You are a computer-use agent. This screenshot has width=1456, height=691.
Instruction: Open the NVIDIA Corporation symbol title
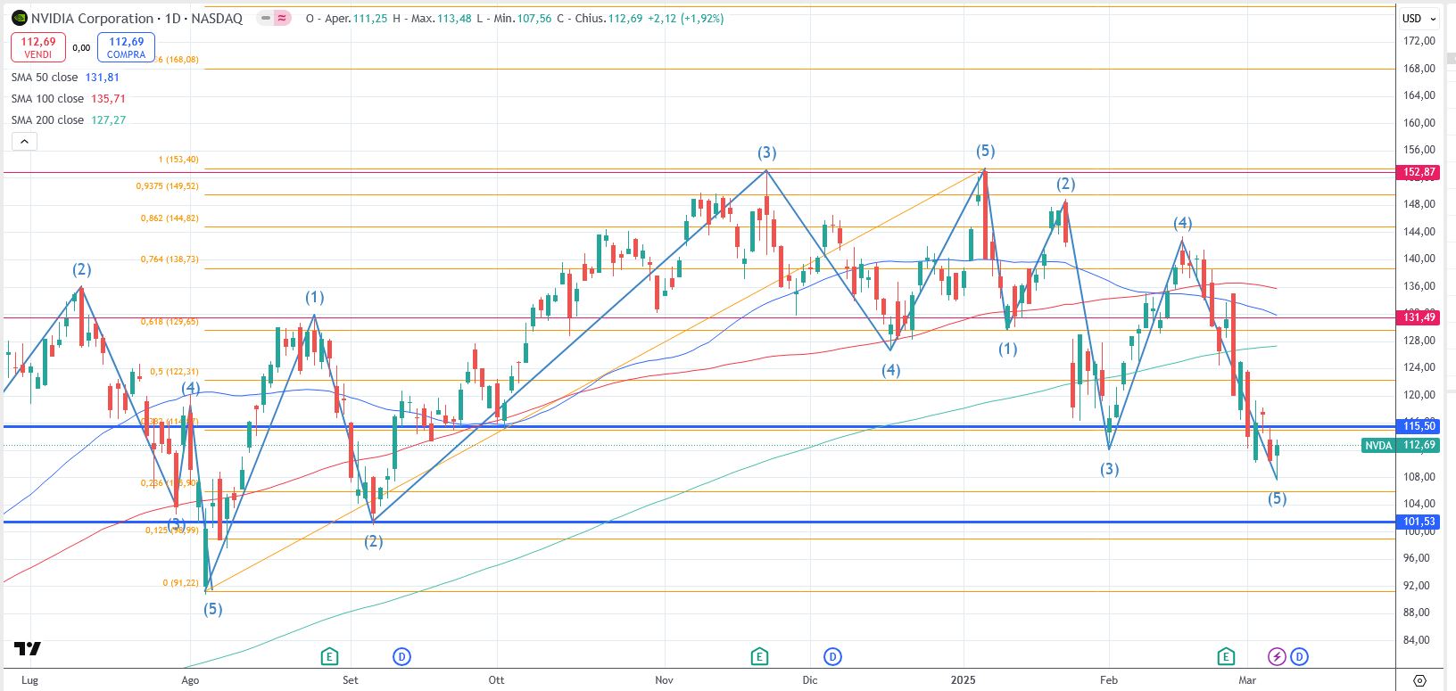(136, 18)
